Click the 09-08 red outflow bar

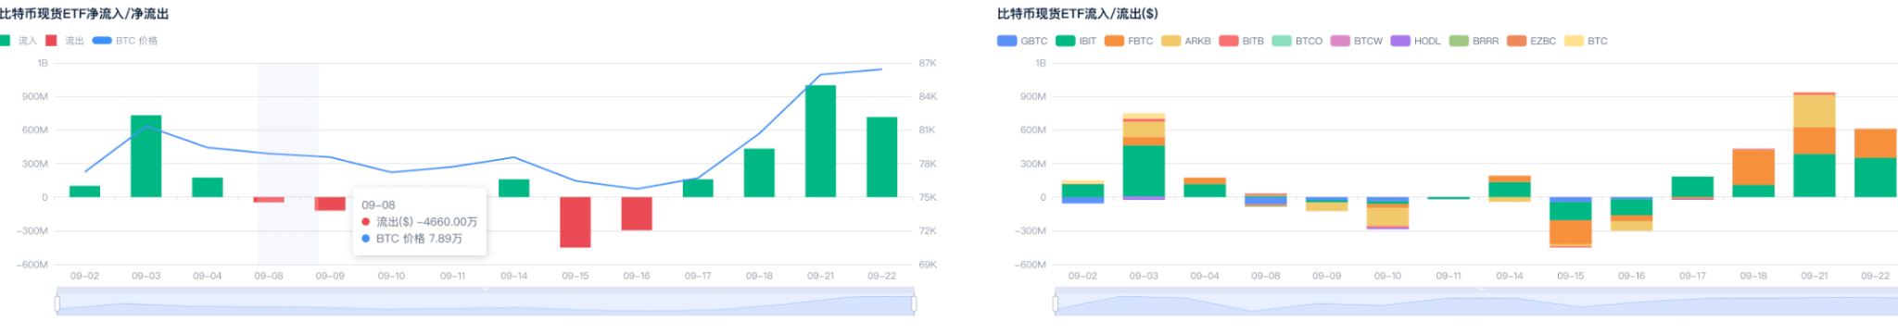click(x=269, y=200)
